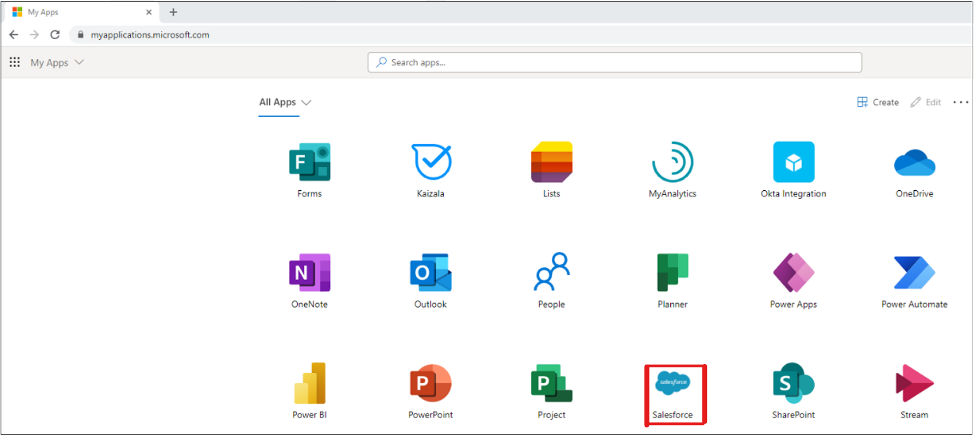Close the My Apps browser tab
Screen dimensions: 974x436
149,12
